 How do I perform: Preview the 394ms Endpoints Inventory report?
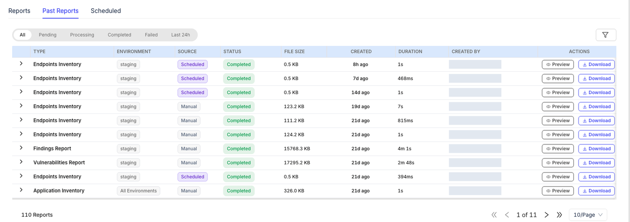558,177
